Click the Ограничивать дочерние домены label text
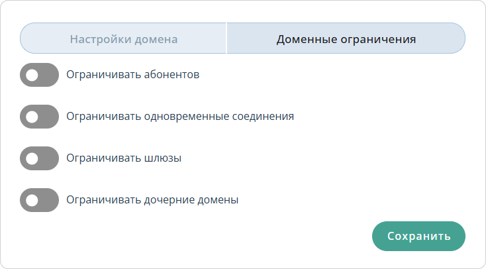This screenshot has width=486, height=269. coord(152,199)
